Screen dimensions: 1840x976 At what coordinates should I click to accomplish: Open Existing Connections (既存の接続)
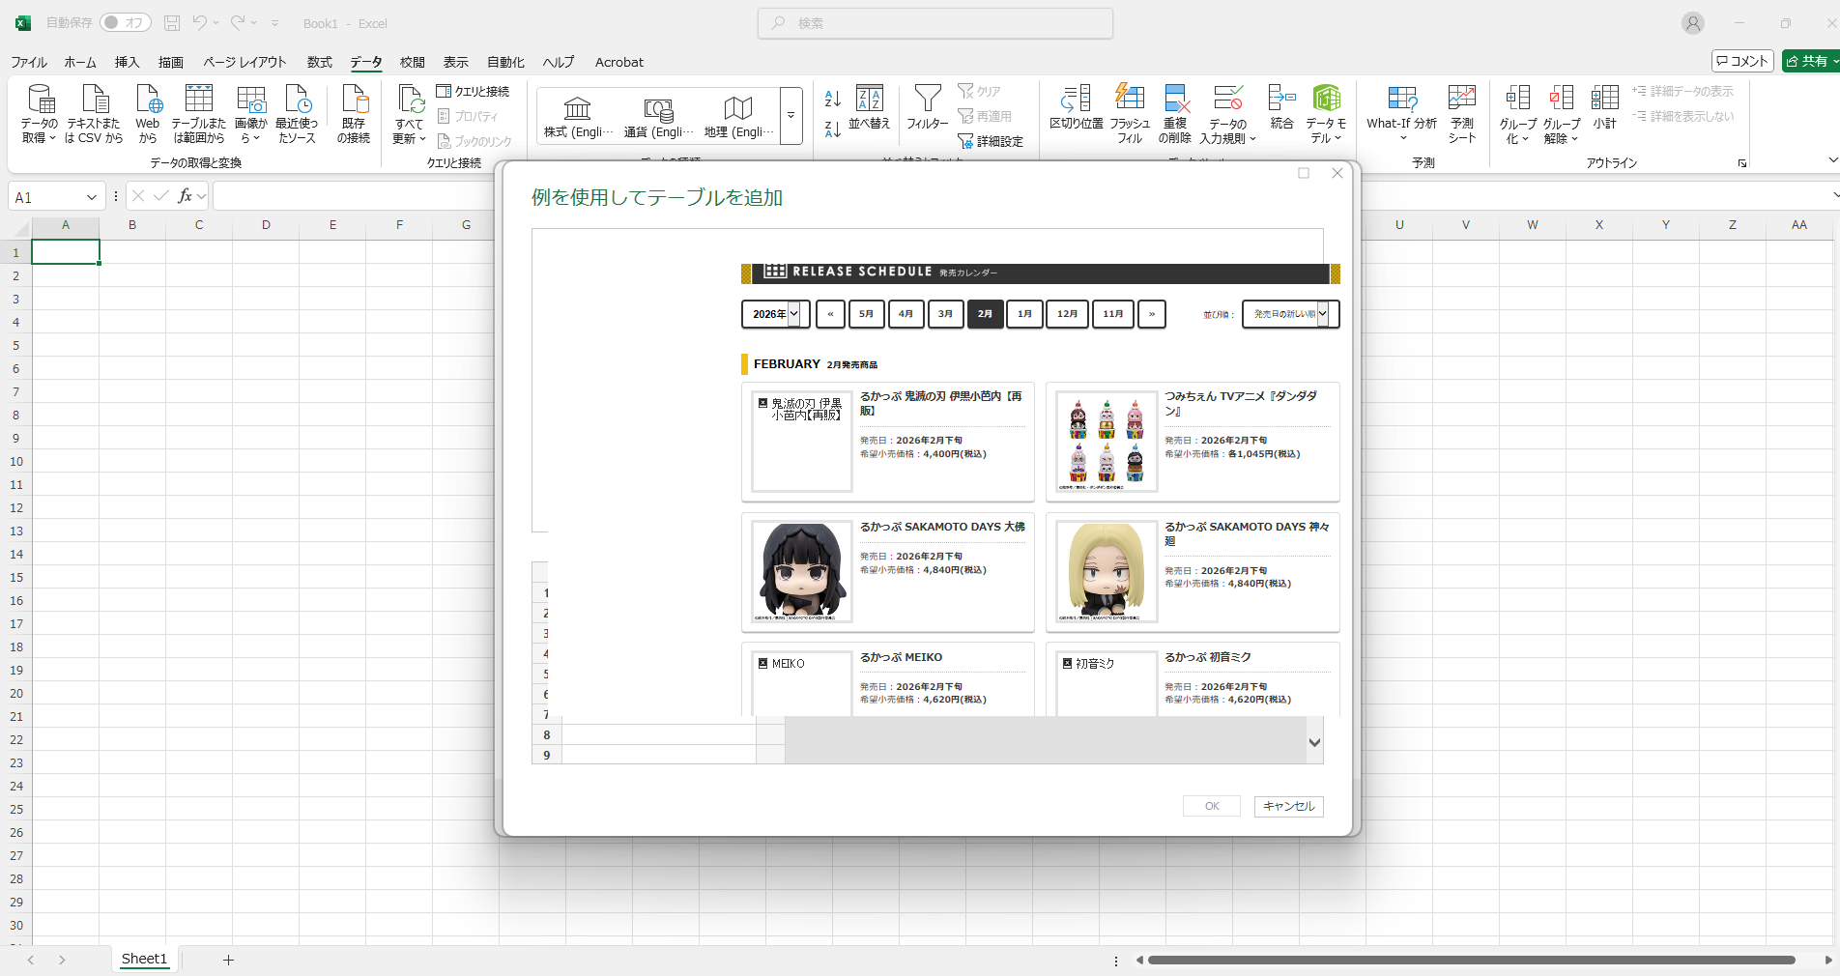pyautogui.click(x=354, y=114)
